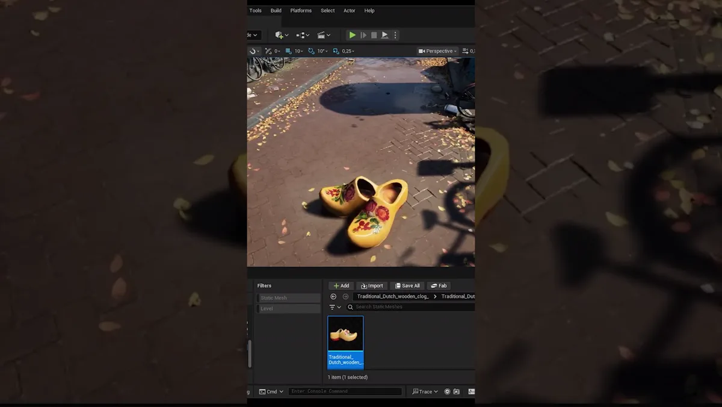
Task: Click the Content Browser back arrow
Action: pyautogui.click(x=333, y=297)
